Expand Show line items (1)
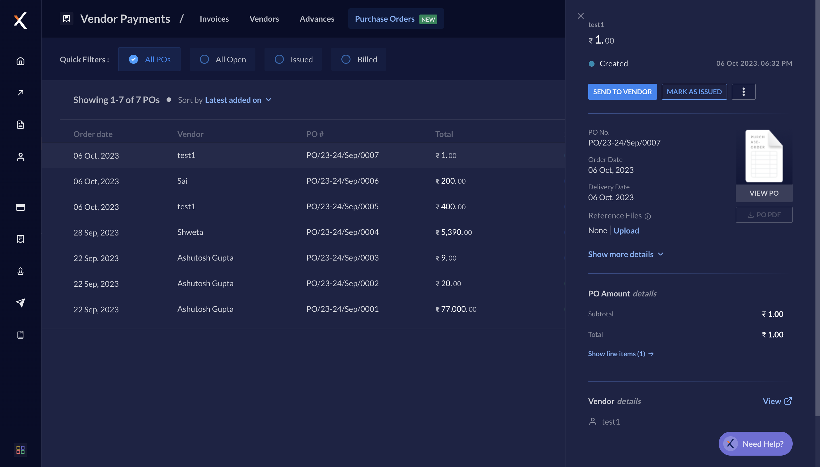820x467 pixels. coord(620,353)
